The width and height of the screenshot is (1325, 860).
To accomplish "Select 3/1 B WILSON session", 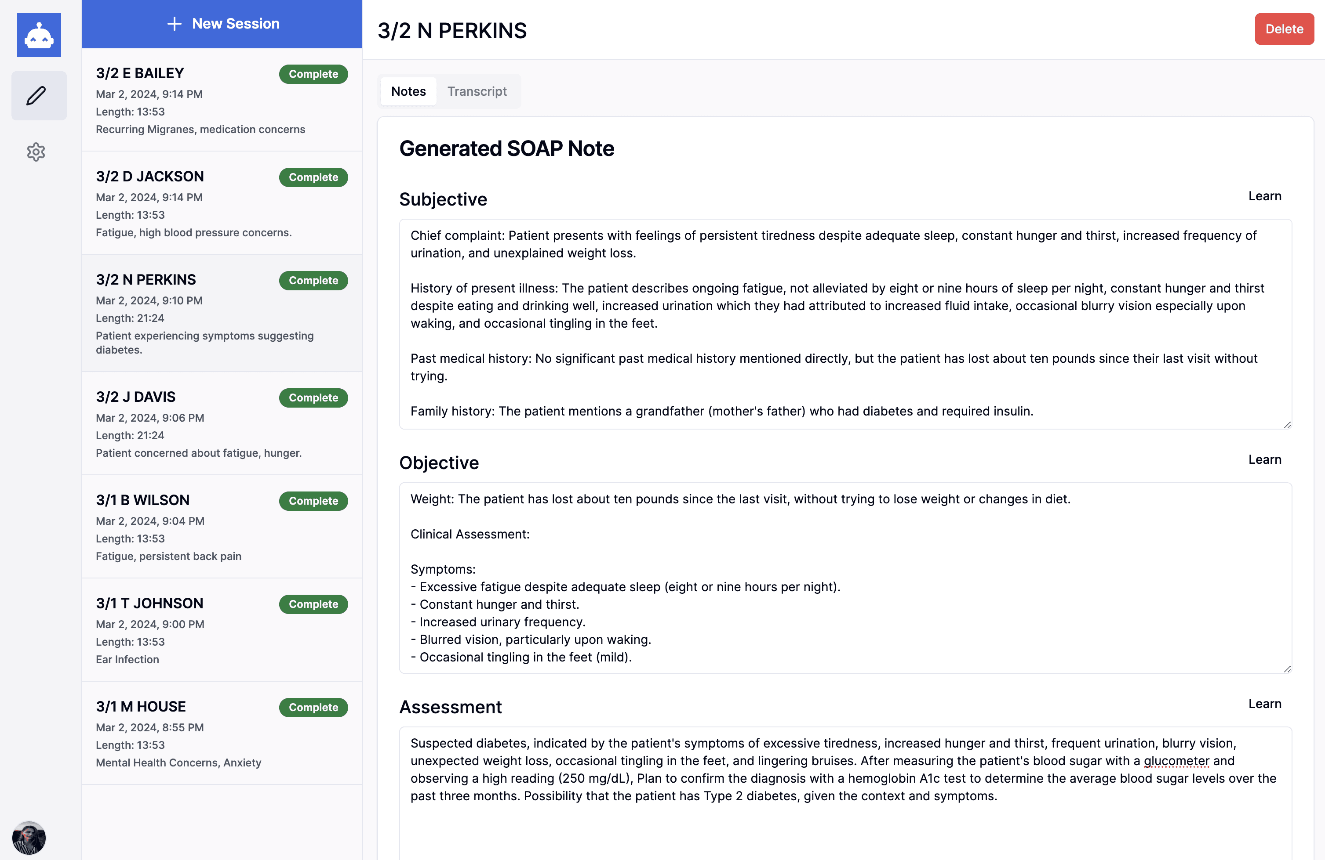I will tap(221, 526).
